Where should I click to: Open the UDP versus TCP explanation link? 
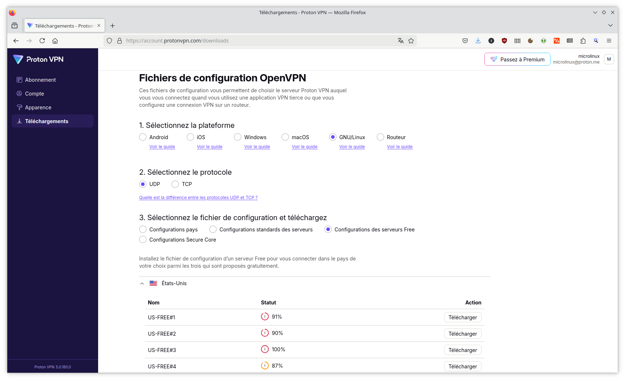click(x=198, y=197)
